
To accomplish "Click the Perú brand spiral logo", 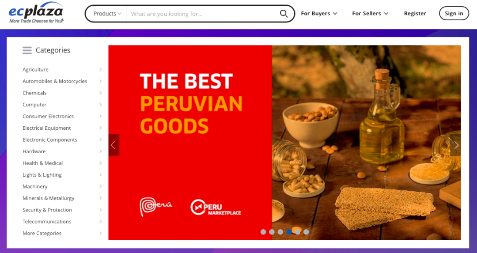I will tap(156, 207).
